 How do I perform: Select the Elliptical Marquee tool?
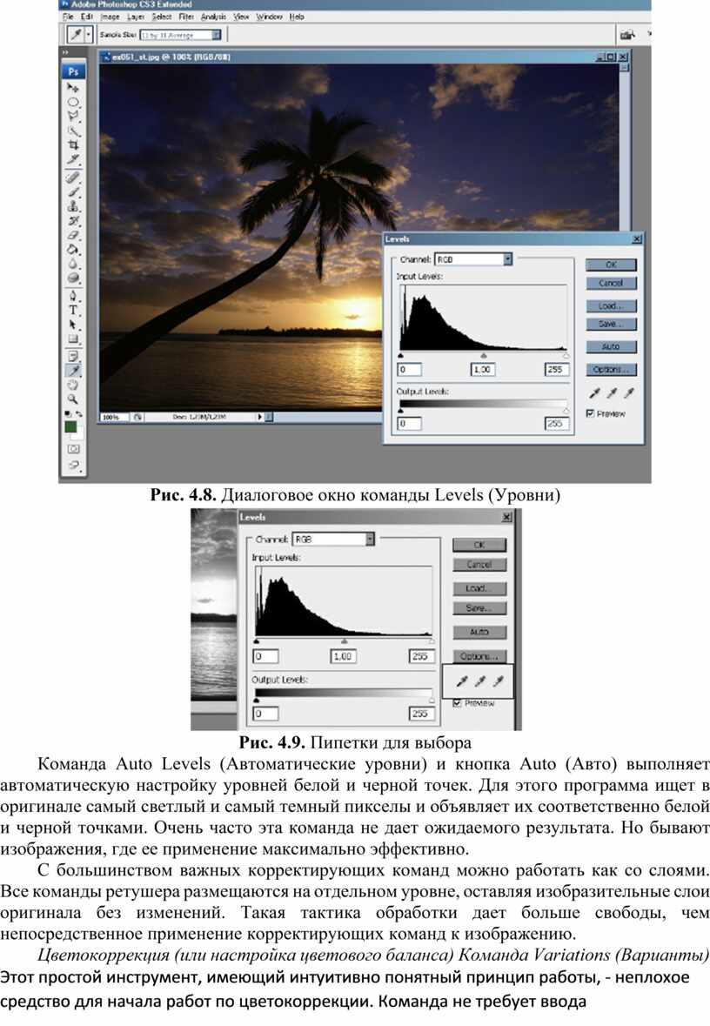click(x=72, y=102)
